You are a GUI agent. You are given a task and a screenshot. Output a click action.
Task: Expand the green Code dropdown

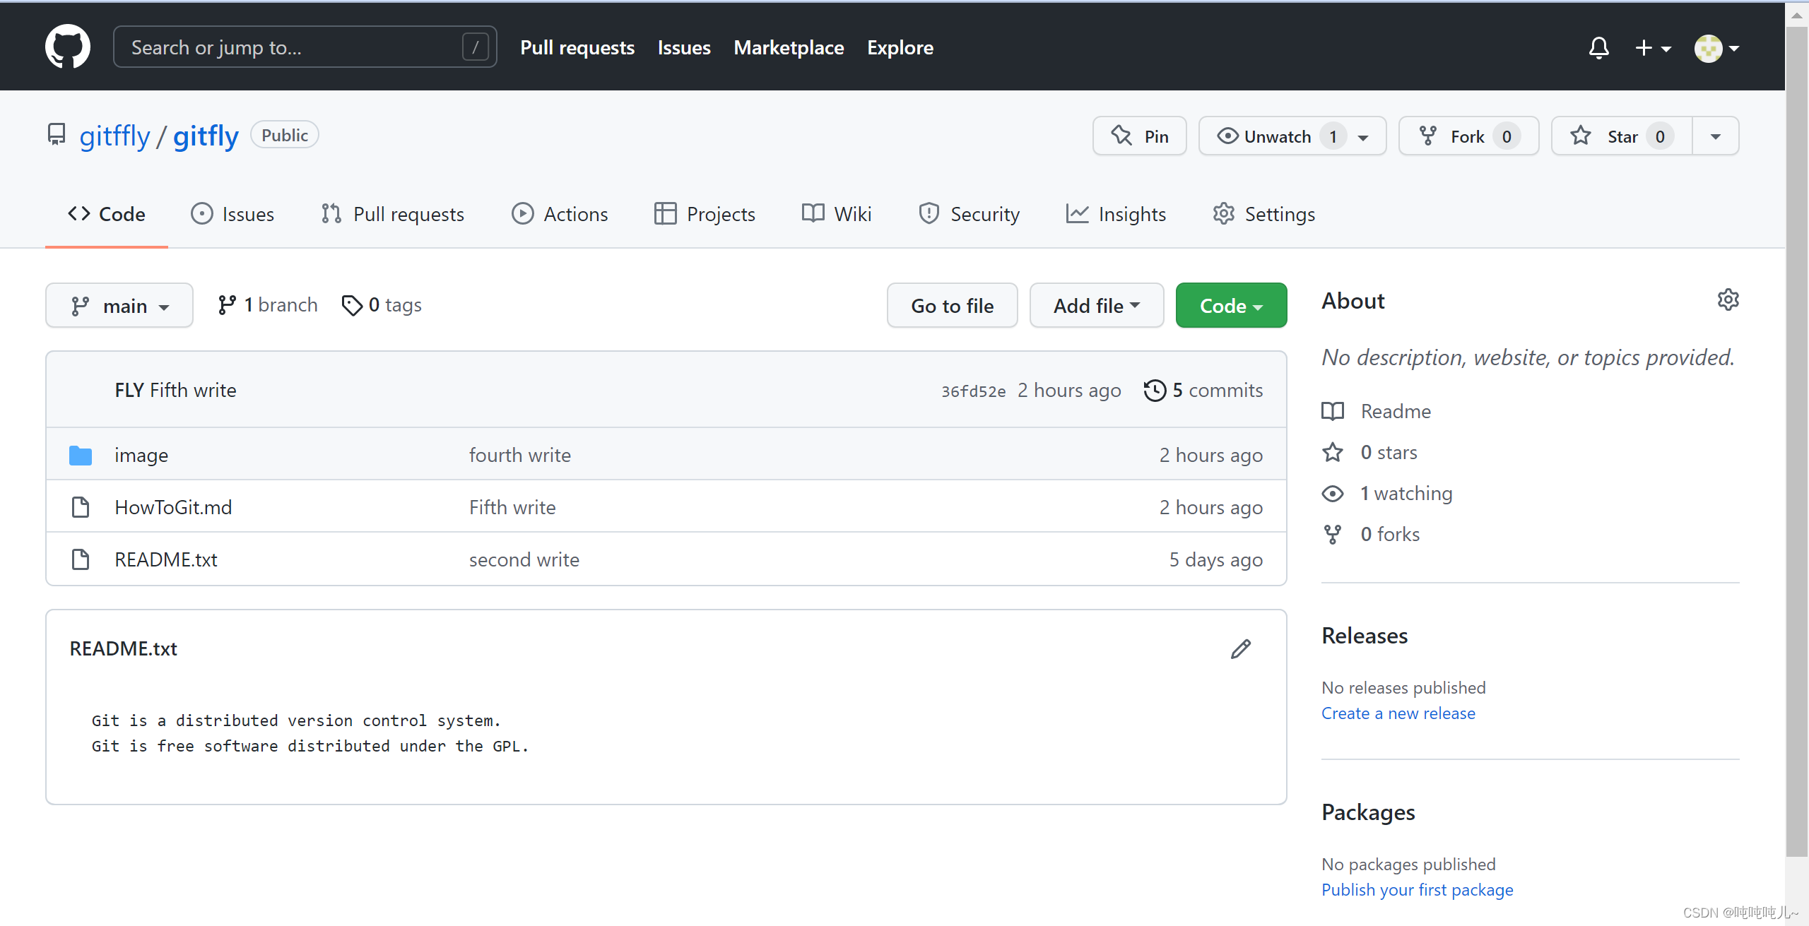(1231, 305)
